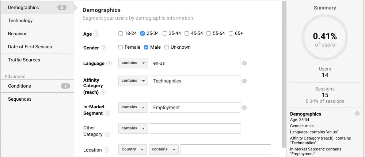This screenshot has width=365, height=157.
Task: Switch to the Behavior section
Action: click(x=37, y=33)
